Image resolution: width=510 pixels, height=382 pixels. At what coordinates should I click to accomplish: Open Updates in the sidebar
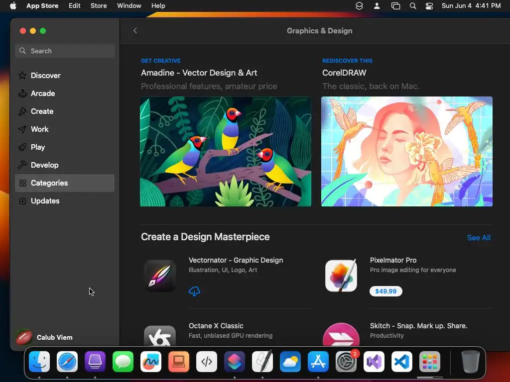point(65,201)
